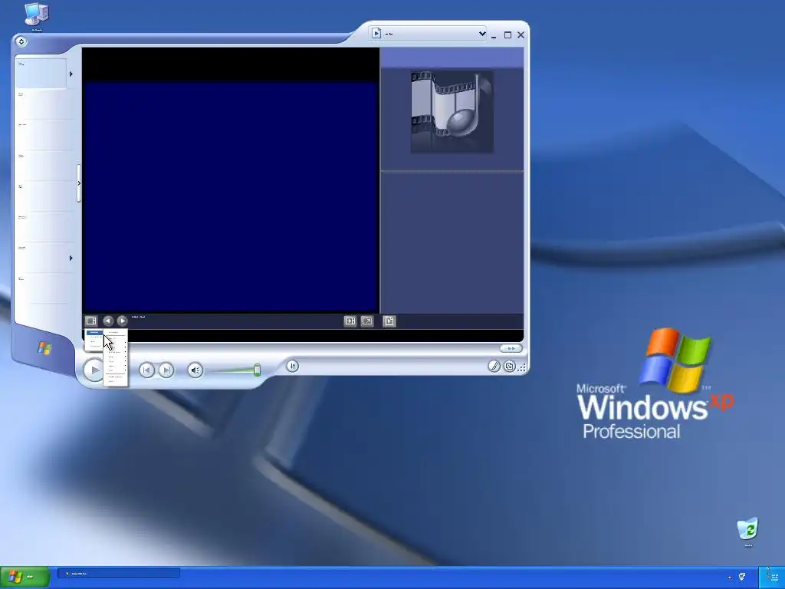Click the show menu bar arrows button
The width and height of the screenshot is (785, 589).
pos(21,41)
